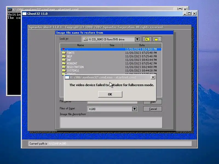Close the video device error dialog

tap(153, 77)
